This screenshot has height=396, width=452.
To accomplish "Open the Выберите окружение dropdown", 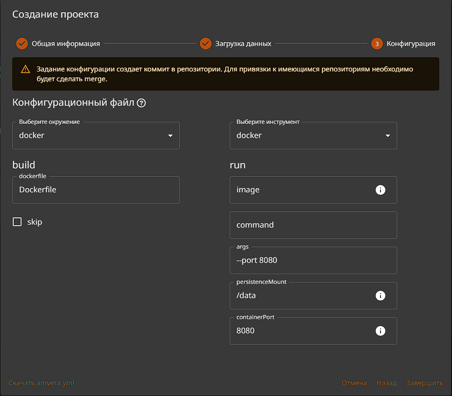I will tap(95, 136).
